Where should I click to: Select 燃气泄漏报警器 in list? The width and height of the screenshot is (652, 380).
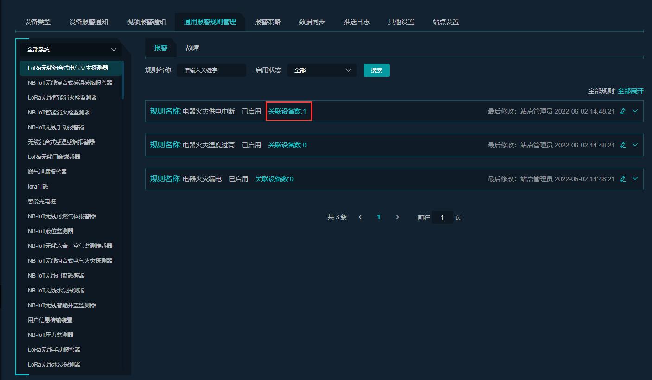point(71,172)
